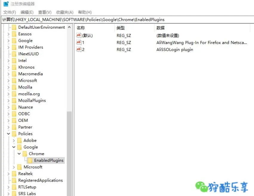Select the MozillaPlugins tree item label
The image size is (254, 196).
(32, 100)
